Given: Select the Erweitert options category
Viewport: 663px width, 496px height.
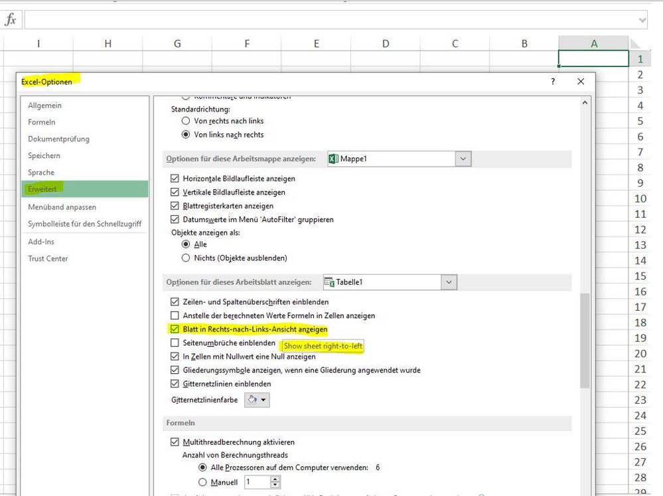Looking at the screenshot, I should [x=84, y=189].
